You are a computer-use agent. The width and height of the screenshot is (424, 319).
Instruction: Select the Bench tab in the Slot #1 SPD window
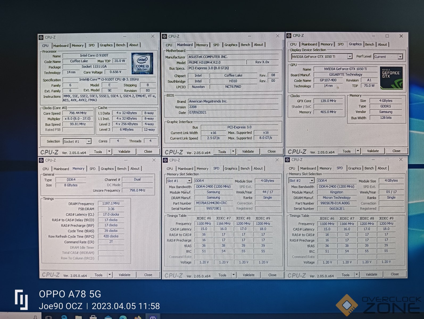[245, 168]
